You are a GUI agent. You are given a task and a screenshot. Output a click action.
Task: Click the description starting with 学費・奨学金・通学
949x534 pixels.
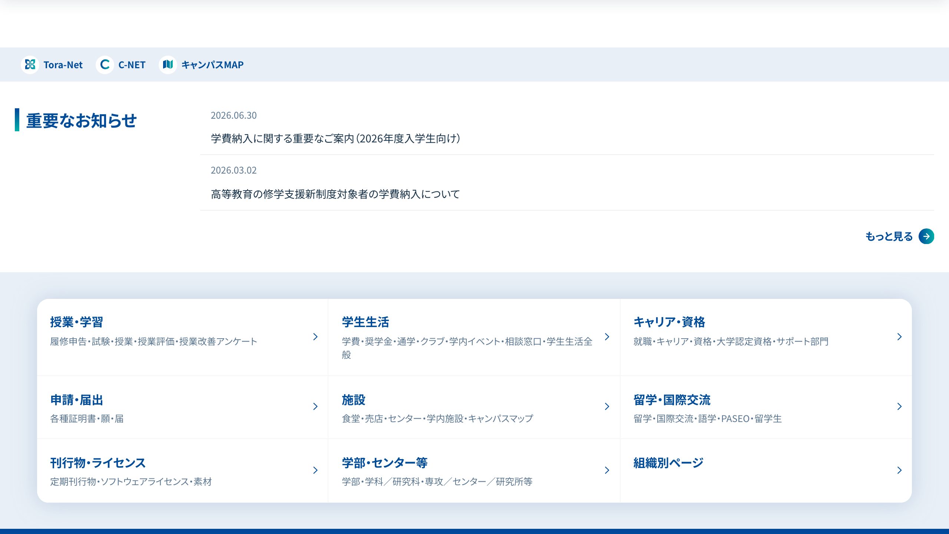467,348
